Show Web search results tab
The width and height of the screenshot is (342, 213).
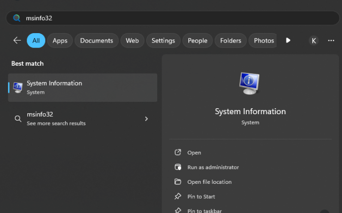[132, 41]
